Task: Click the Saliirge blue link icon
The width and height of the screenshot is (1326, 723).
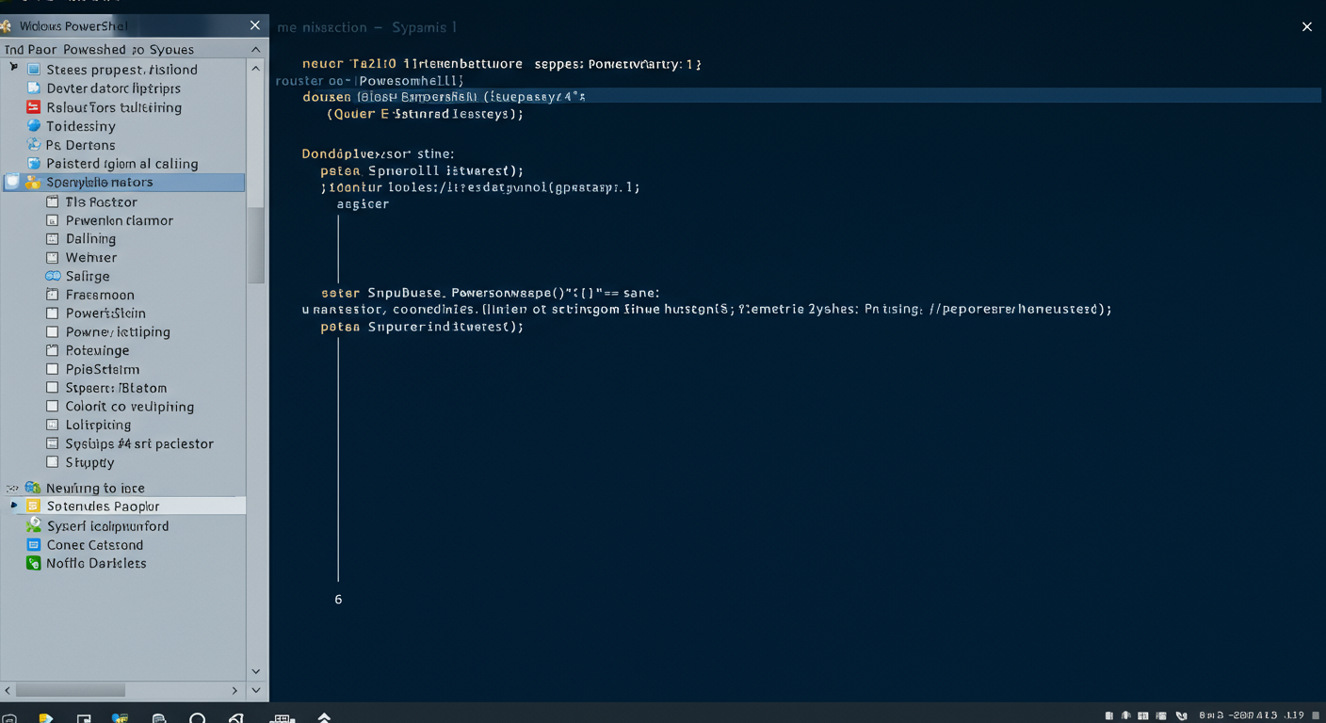Action: (x=53, y=276)
